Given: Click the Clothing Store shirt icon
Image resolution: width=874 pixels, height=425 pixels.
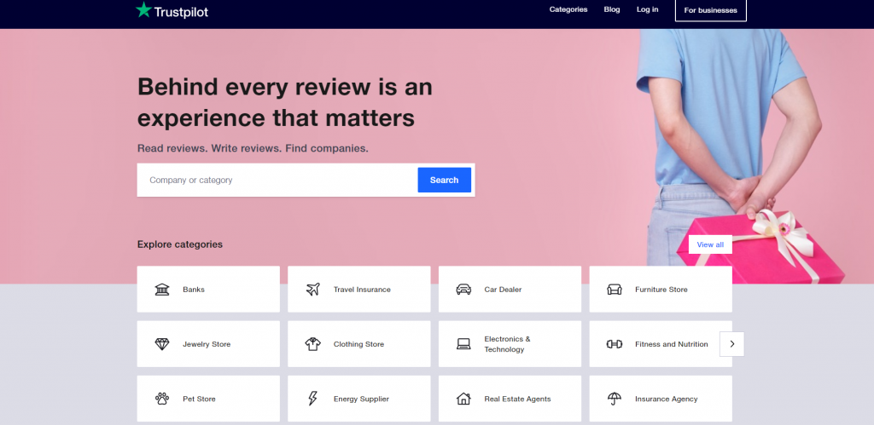Looking at the screenshot, I should point(312,344).
